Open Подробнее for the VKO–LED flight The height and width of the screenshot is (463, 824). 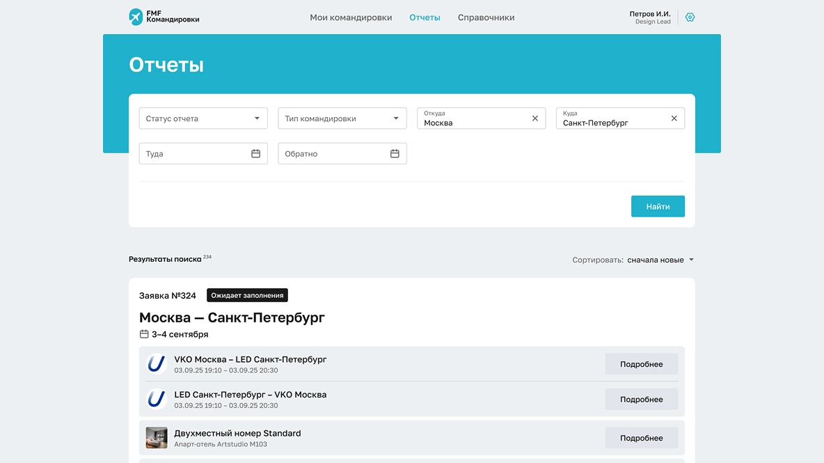(x=641, y=363)
